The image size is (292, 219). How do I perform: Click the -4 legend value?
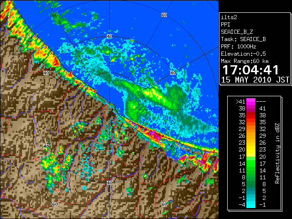tap(242, 205)
